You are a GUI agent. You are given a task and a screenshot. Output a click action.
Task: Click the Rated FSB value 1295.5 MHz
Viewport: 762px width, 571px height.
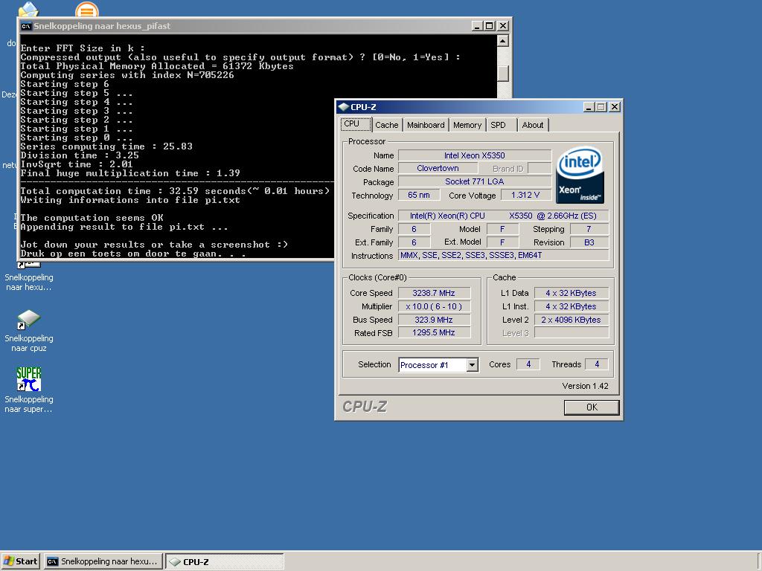pos(434,332)
